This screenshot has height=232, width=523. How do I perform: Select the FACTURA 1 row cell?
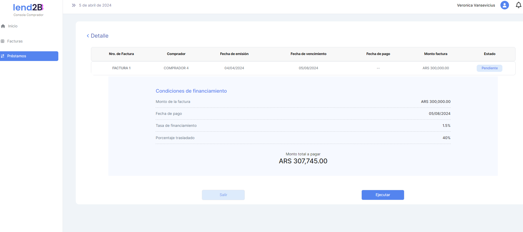pos(121,68)
